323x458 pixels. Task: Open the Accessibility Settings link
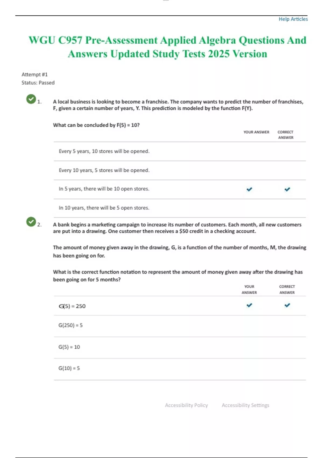(245, 405)
